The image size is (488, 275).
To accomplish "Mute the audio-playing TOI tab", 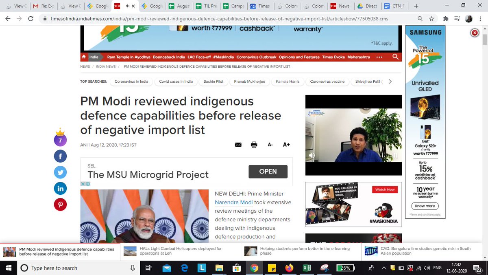I will coord(128,6).
